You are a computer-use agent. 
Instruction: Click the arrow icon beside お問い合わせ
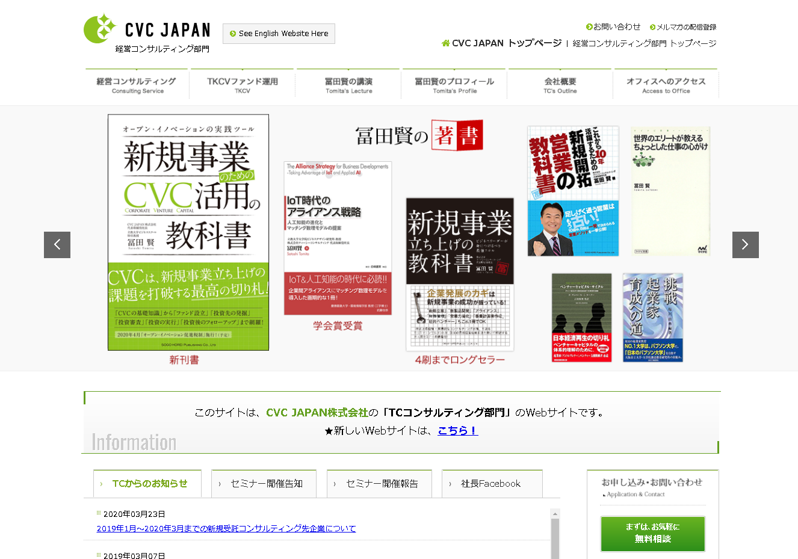tap(589, 27)
